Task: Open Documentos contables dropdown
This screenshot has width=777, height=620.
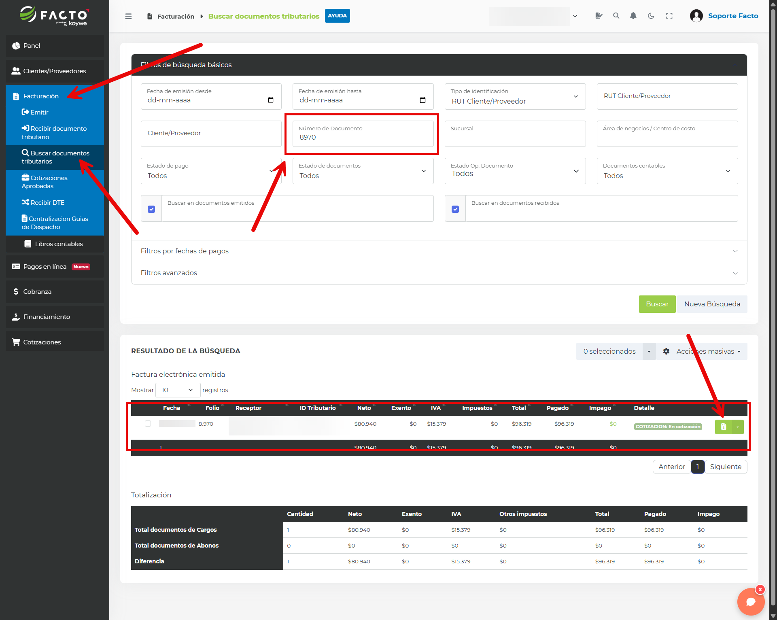Action: (x=667, y=171)
